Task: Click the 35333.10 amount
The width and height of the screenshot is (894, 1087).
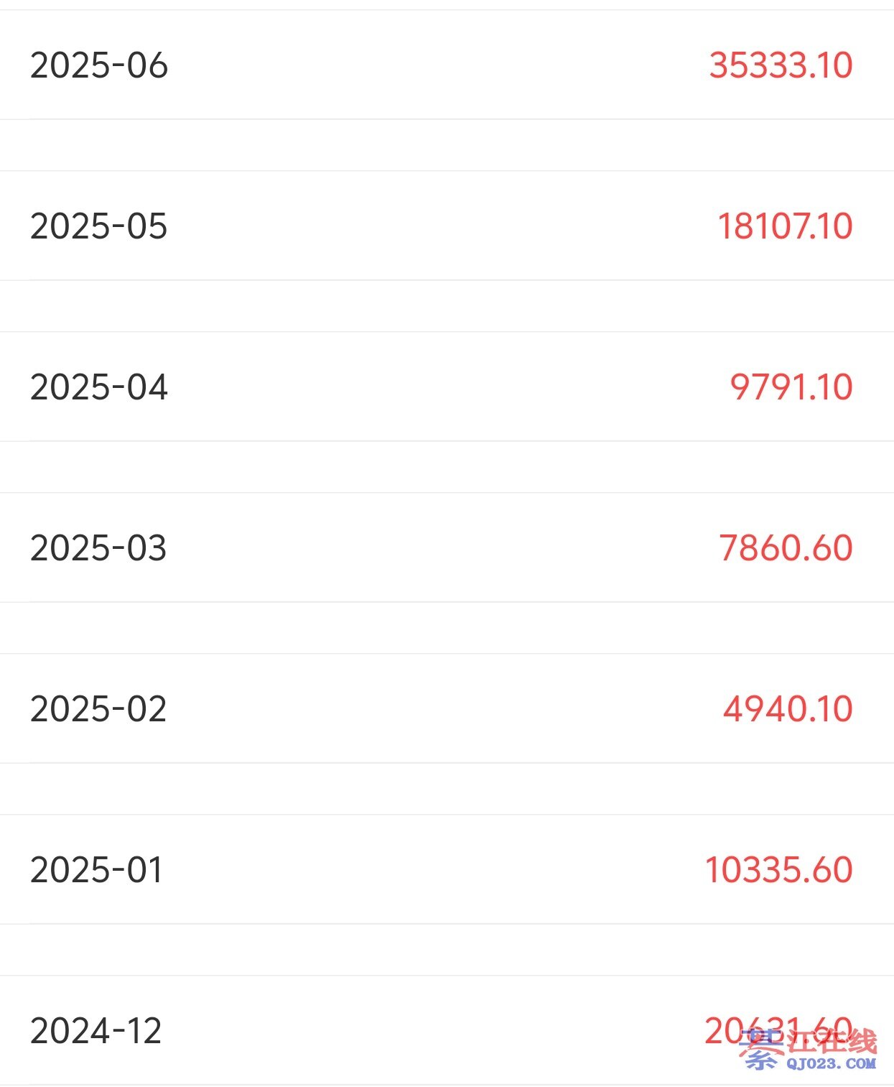Action: tap(781, 65)
